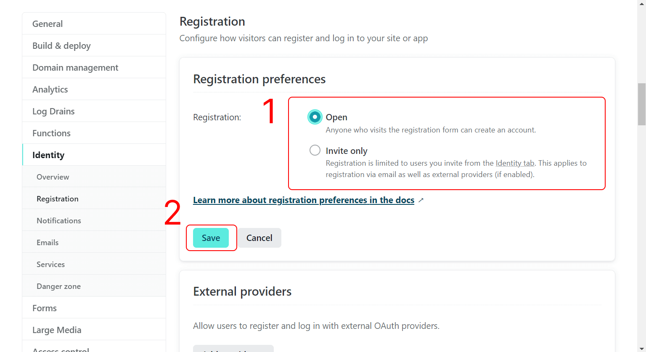Image resolution: width=646 pixels, height=352 pixels.
Task: Select Notifications under Identity
Action: 59,221
